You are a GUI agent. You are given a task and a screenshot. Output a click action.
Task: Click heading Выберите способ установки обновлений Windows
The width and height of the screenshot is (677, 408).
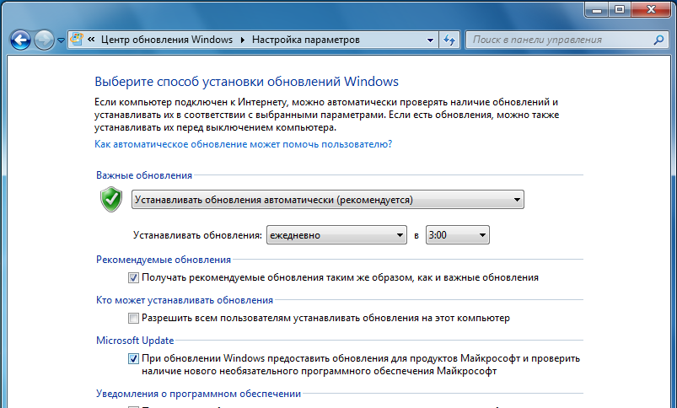246,82
